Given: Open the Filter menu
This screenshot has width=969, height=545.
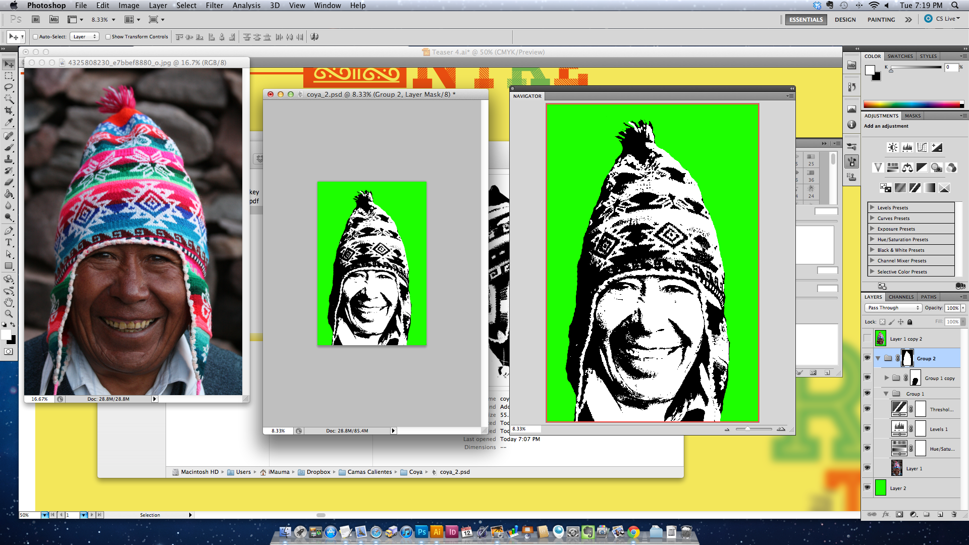Looking at the screenshot, I should (214, 6).
